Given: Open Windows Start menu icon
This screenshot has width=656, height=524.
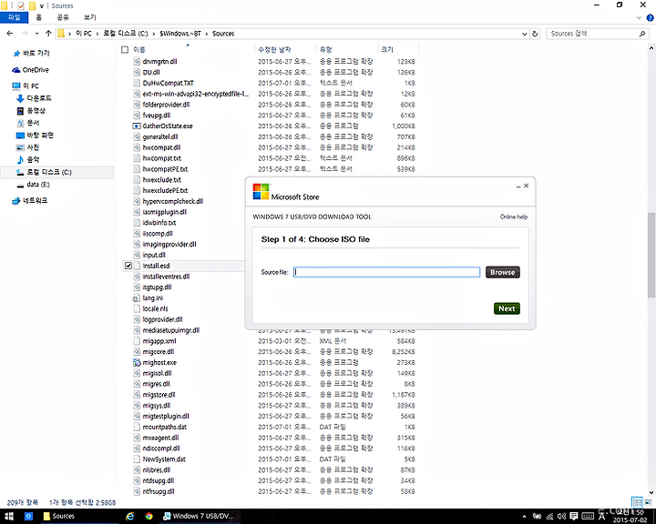Looking at the screenshot, I should tap(9, 516).
